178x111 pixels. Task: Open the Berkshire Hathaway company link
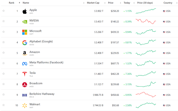pyautogui.click(x=42, y=94)
